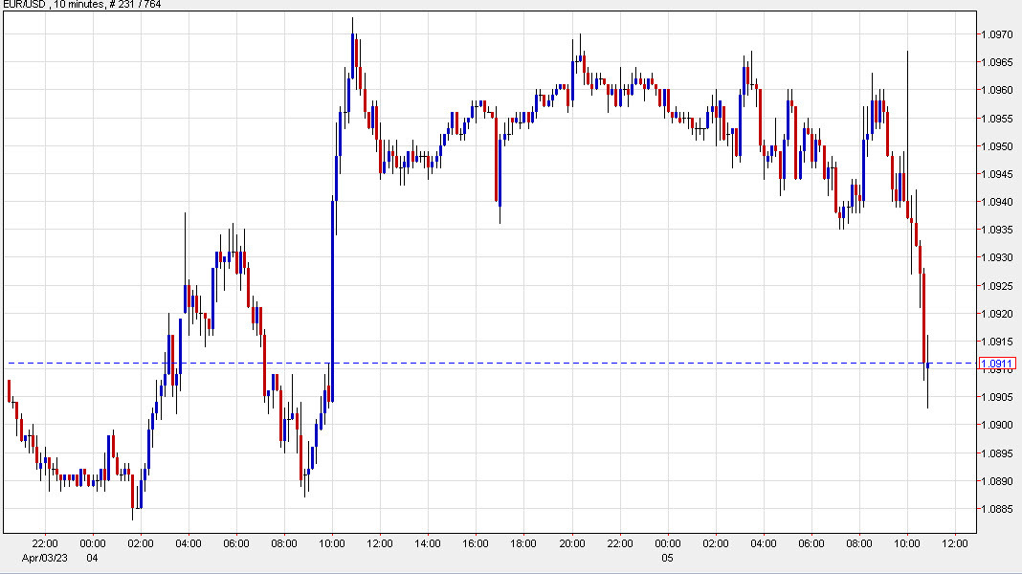Click the 1.0915 price axis label
The image size is (1022, 574).
996,342
